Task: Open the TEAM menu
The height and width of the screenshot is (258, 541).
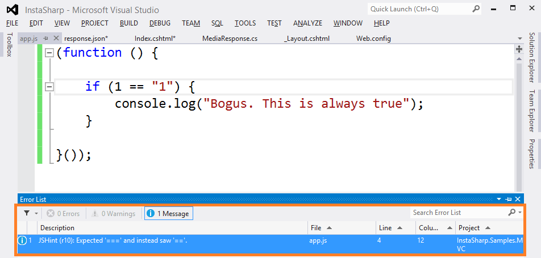Action: click(x=191, y=23)
